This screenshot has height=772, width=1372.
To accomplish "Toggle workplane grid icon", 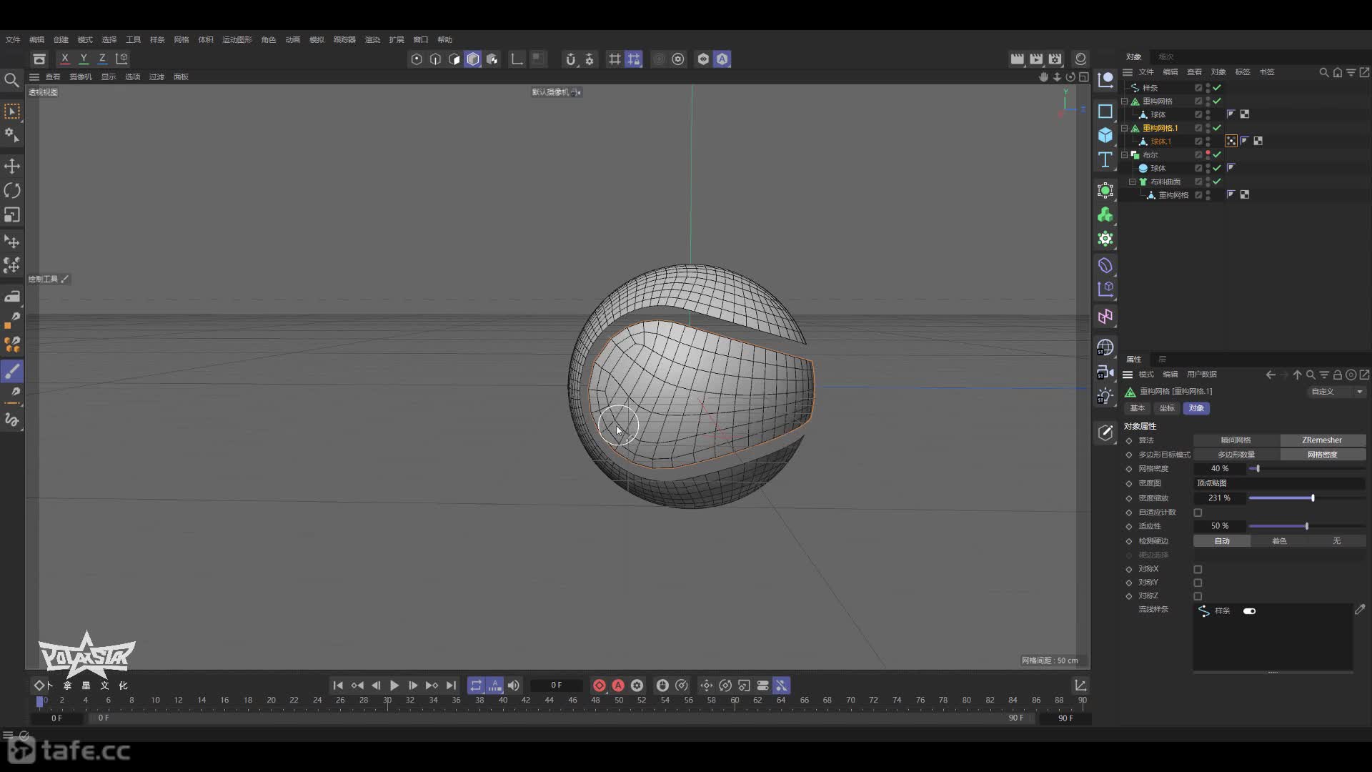I will [615, 59].
